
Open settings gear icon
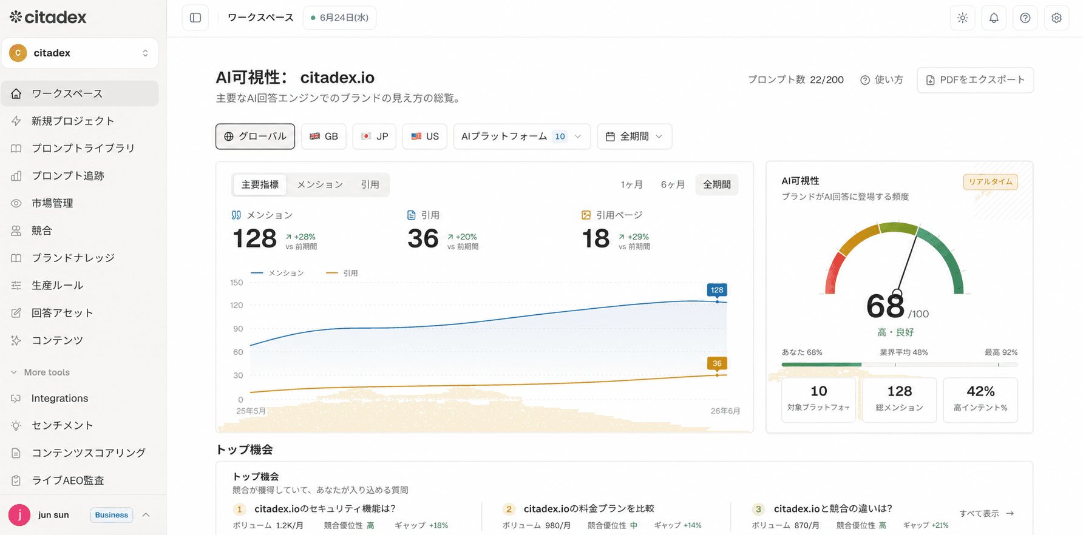(x=1057, y=18)
